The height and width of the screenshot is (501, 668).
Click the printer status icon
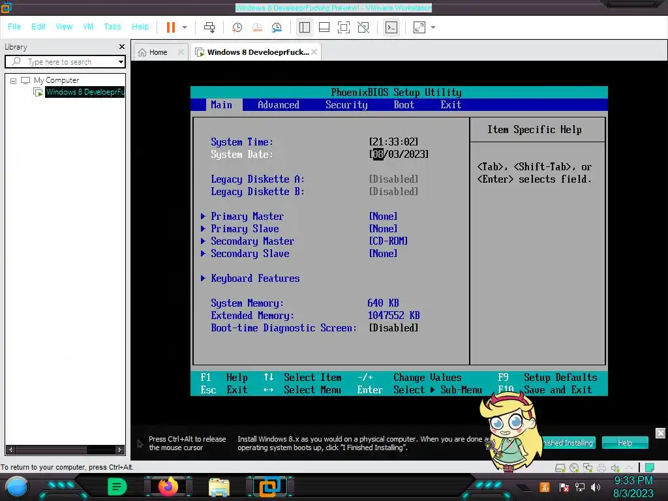[x=601, y=468]
